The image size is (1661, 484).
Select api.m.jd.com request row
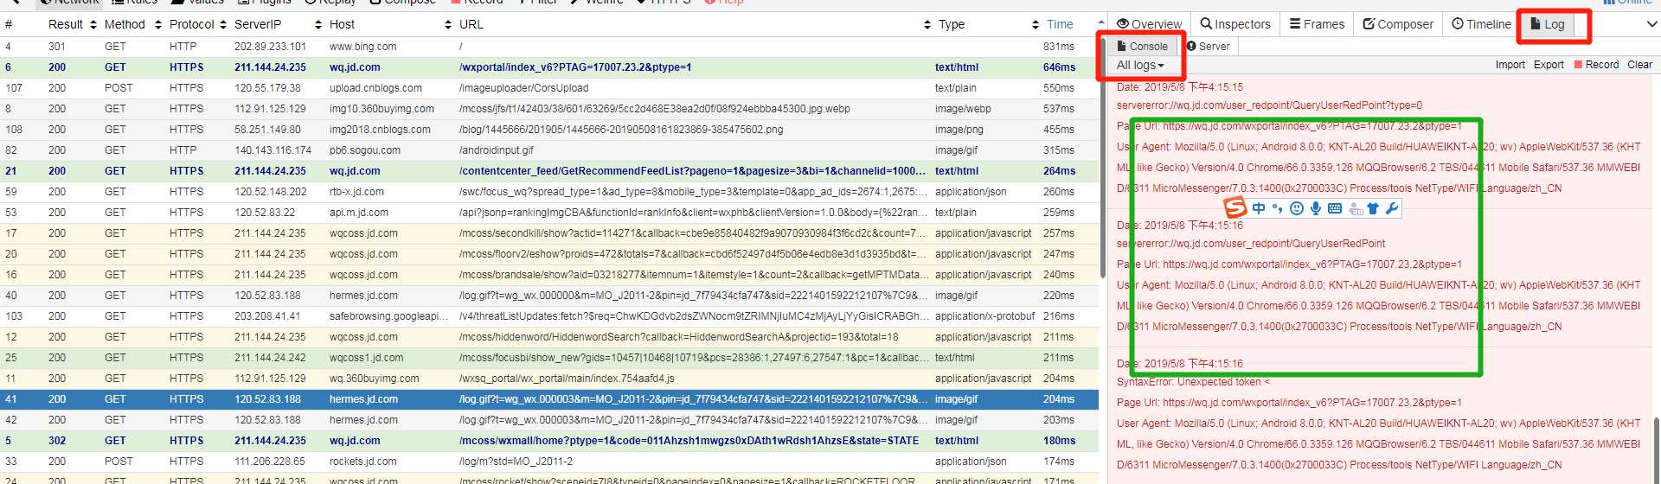(549, 213)
